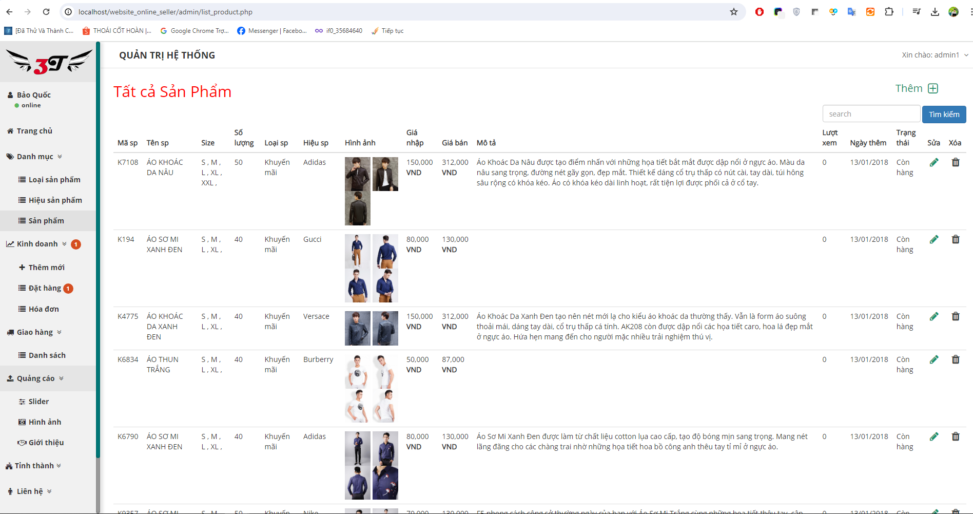Delete product K194 using trash icon

(955, 239)
